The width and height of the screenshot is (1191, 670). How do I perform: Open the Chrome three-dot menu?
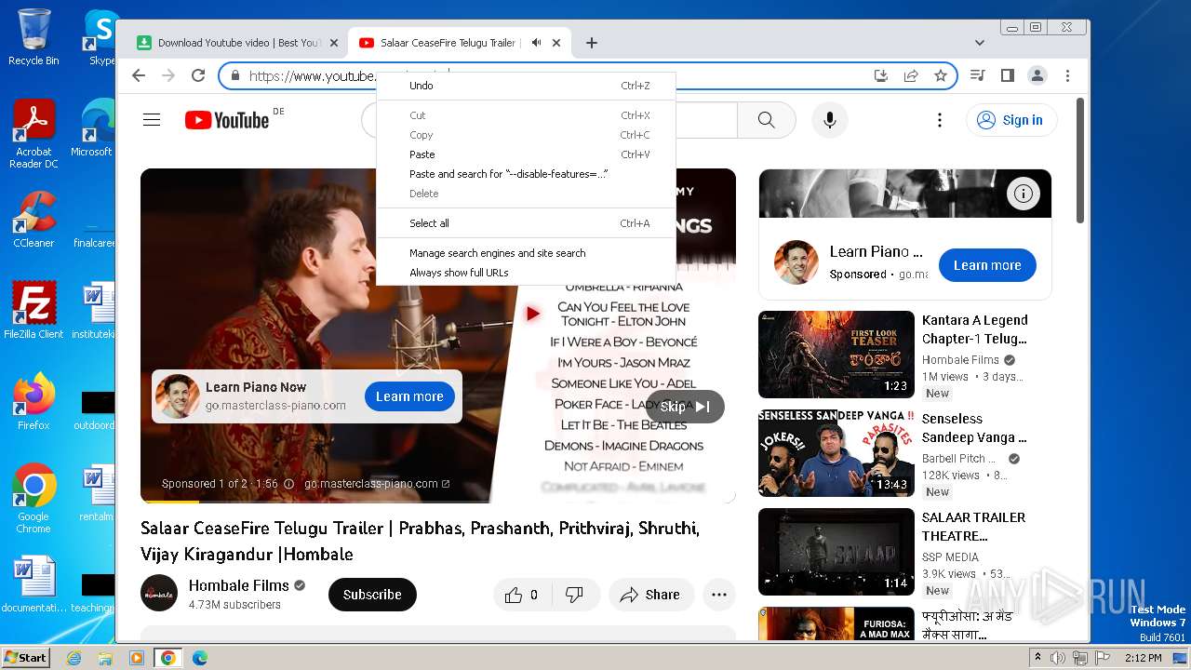(1067, 76)
